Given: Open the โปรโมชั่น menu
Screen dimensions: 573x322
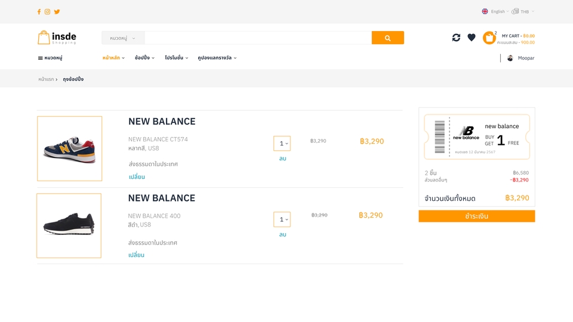Looking at the screenshot, I should (x=177, y=58).
